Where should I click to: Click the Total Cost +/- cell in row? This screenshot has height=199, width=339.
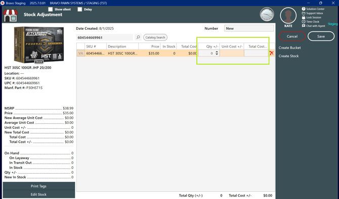[x=256, y=53]
